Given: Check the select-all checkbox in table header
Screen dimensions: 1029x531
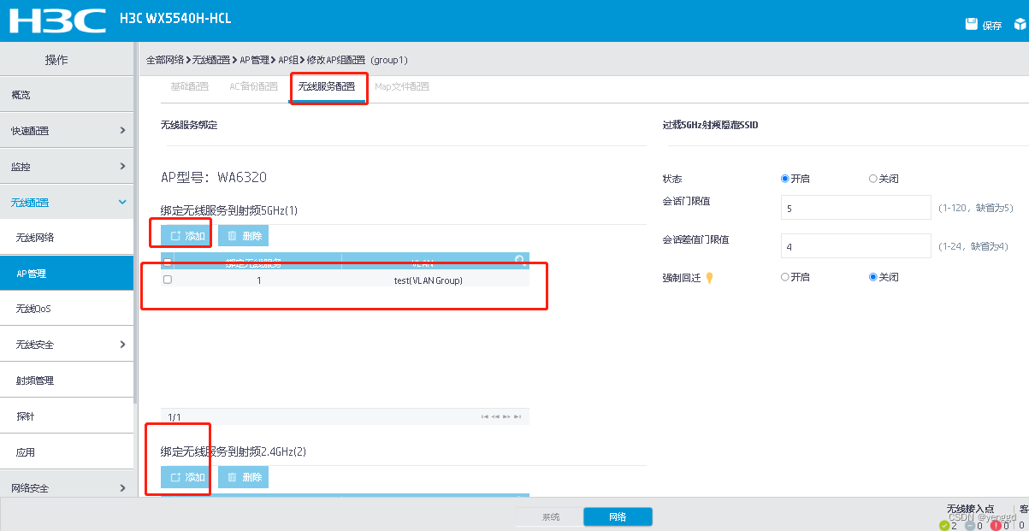Looking at the screenshot, I should tap(168, 260).
